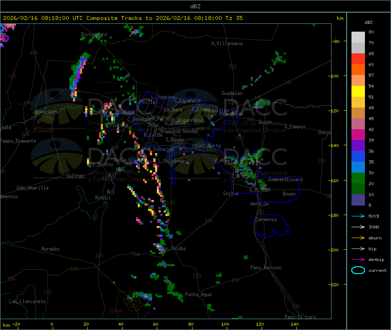Screen dimensions: 391x330
Task: Click the '140' tick on the horizontal km axis
Action: point(295,324)
